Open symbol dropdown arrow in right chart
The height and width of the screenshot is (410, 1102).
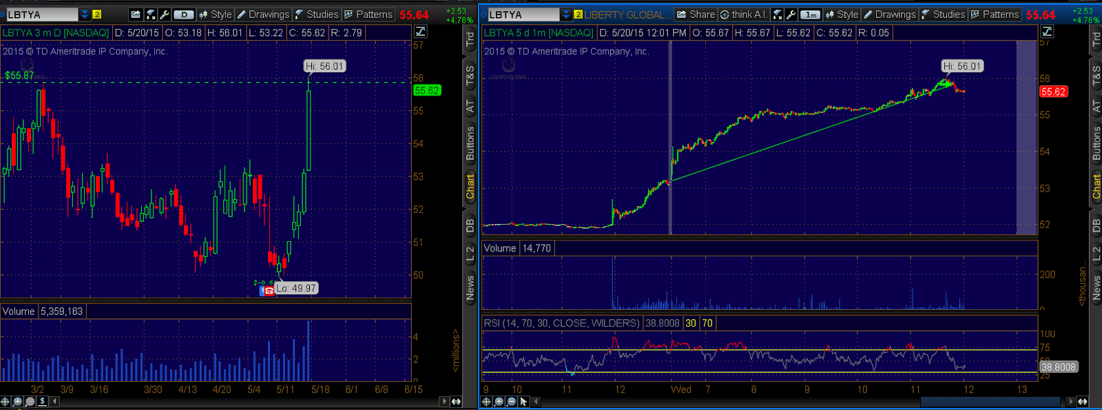(x=566, y=14)
